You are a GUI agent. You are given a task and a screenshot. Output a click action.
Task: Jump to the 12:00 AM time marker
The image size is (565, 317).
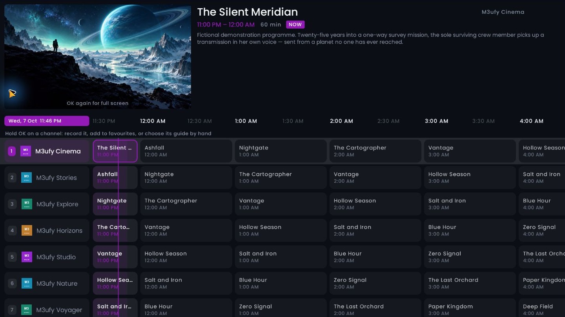tap(153, 121)
